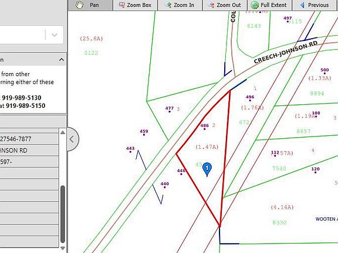Click address point 496 on map
The height and width of the screenshot is (253, 338).
pos(250,98)
